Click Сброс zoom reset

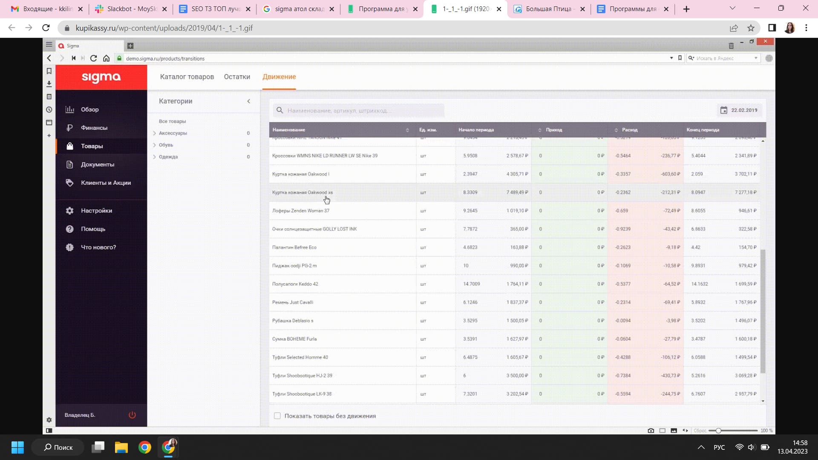[x=700, y=431]
